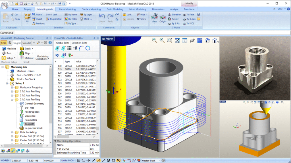
Task: Click the Invert selection button
Action: pyautogui.click(x=37, y=19)
